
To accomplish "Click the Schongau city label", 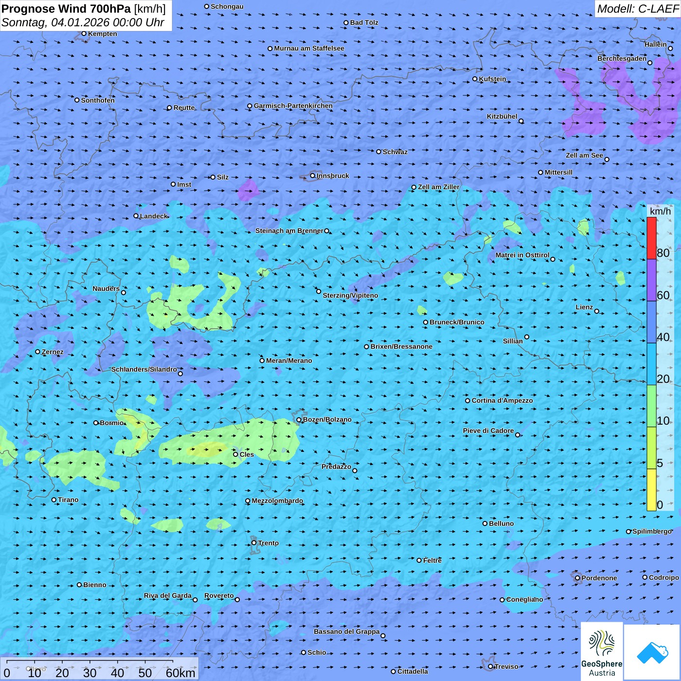I will pos(227,6).
